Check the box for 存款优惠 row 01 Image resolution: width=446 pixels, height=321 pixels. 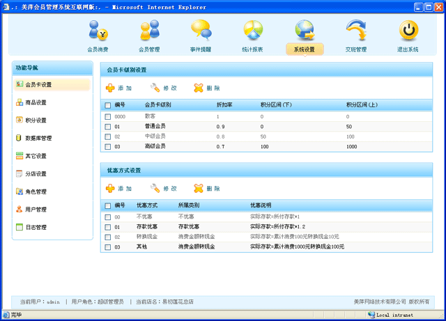click(108, 227)
